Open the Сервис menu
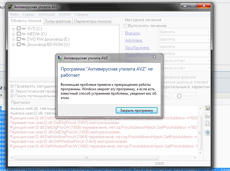This screenshot has height=171, width=230. (29, 14)
